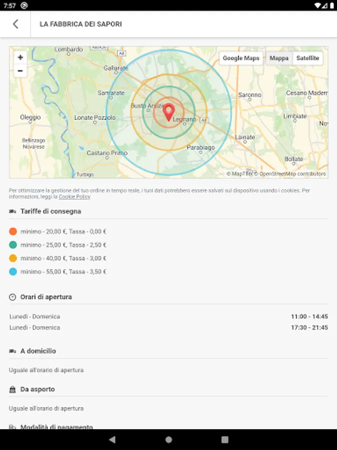Click the green delivery zone swatch
This screenshot has width=337, height=450.
coord(13,245)
